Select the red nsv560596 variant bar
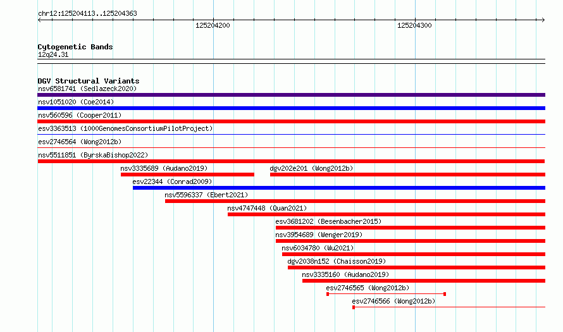Screen dimensions: 563x332 tap(291, 121)
